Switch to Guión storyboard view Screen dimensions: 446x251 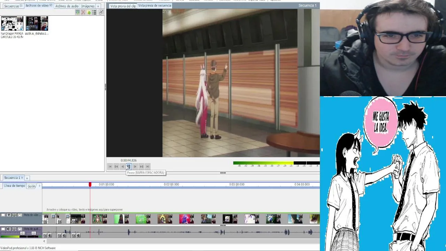coord(32,186)
